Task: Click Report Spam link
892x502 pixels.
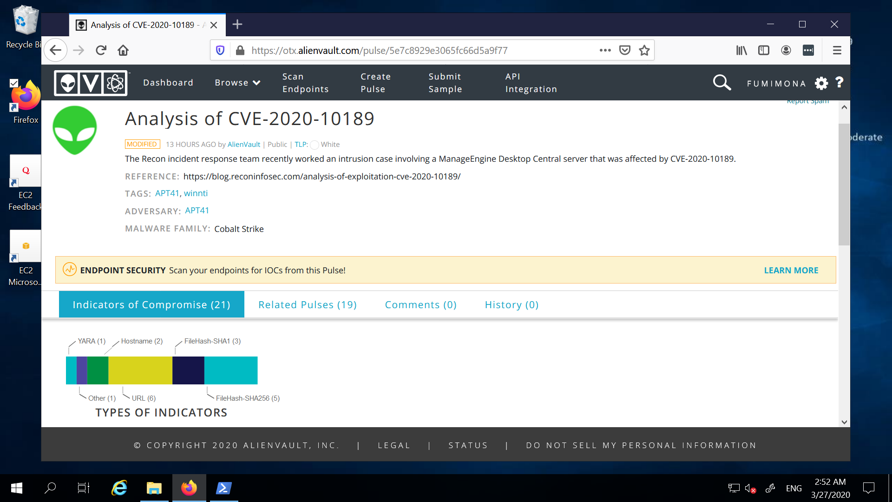Action: click(807, 101)
